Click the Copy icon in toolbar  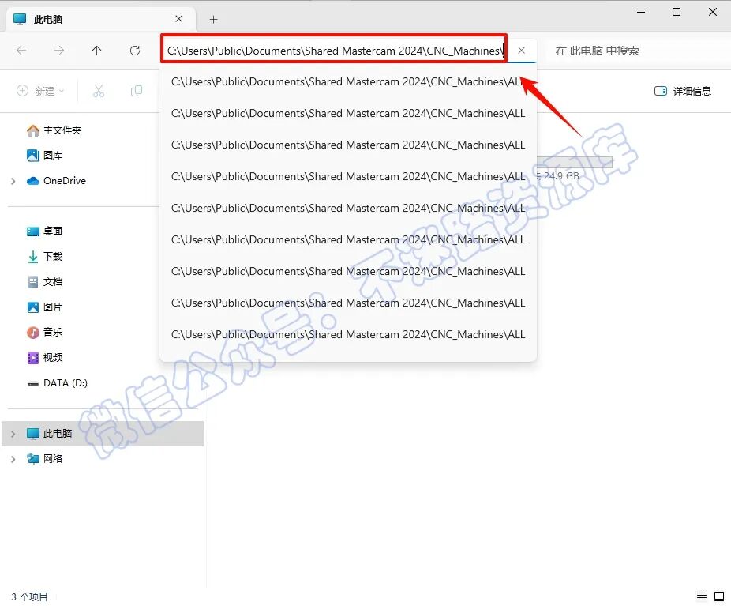[136, 91]
